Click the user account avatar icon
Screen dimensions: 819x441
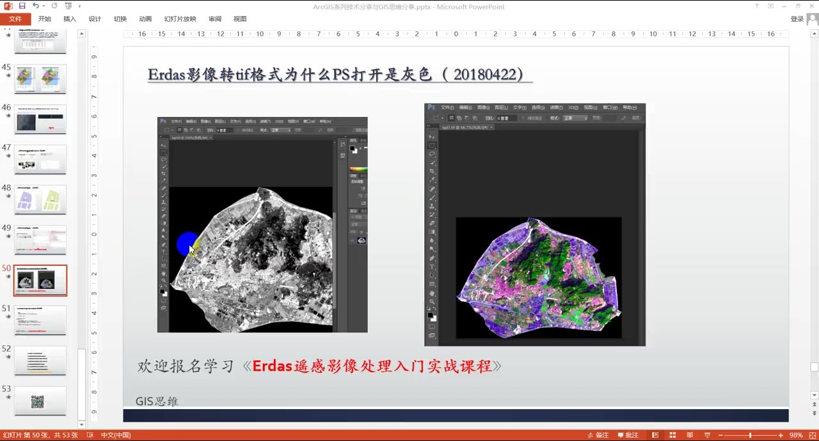[x=813, y=19]
